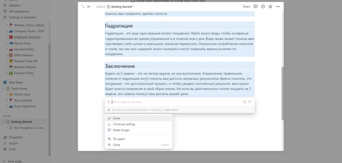
Task: Click the Share button
Action: [246, 7]
